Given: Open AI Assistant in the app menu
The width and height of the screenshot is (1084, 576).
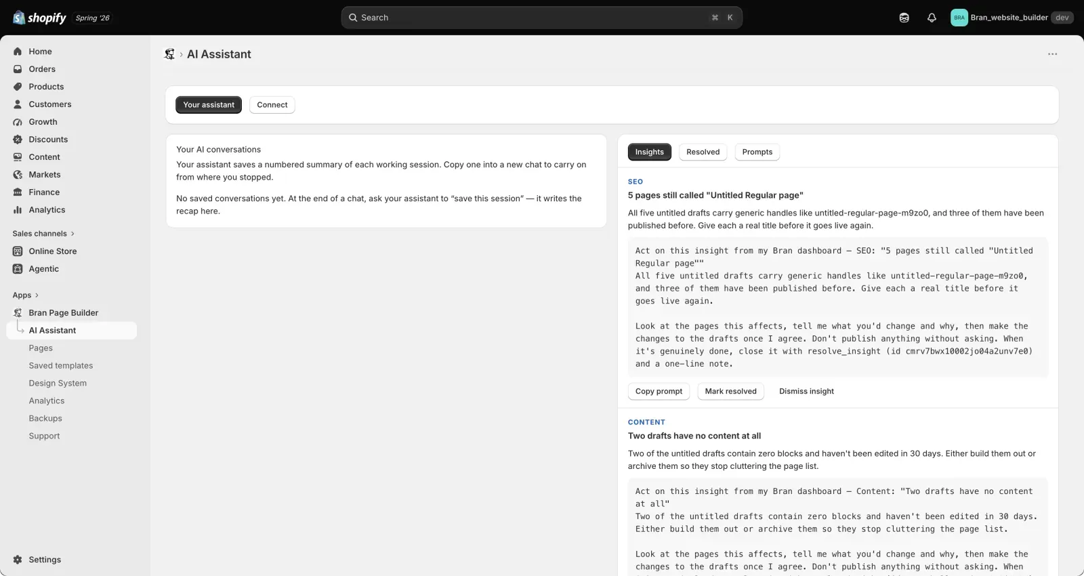Looking at the screenshot, I should point(72,331).
